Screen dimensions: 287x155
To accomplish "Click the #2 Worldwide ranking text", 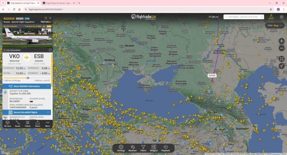I will coord(11,26).
